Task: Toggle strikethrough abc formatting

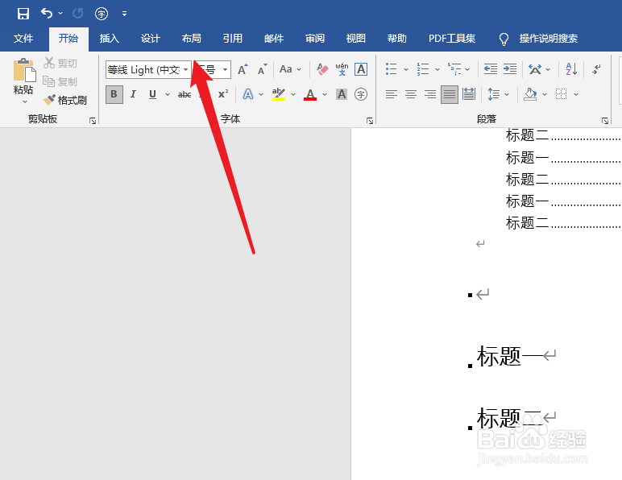Action: point(185,94)
